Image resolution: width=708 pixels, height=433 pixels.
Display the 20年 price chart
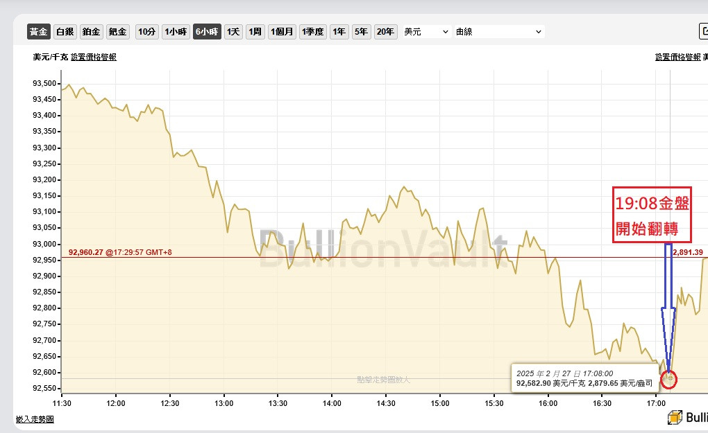click(x=385, y=32)
